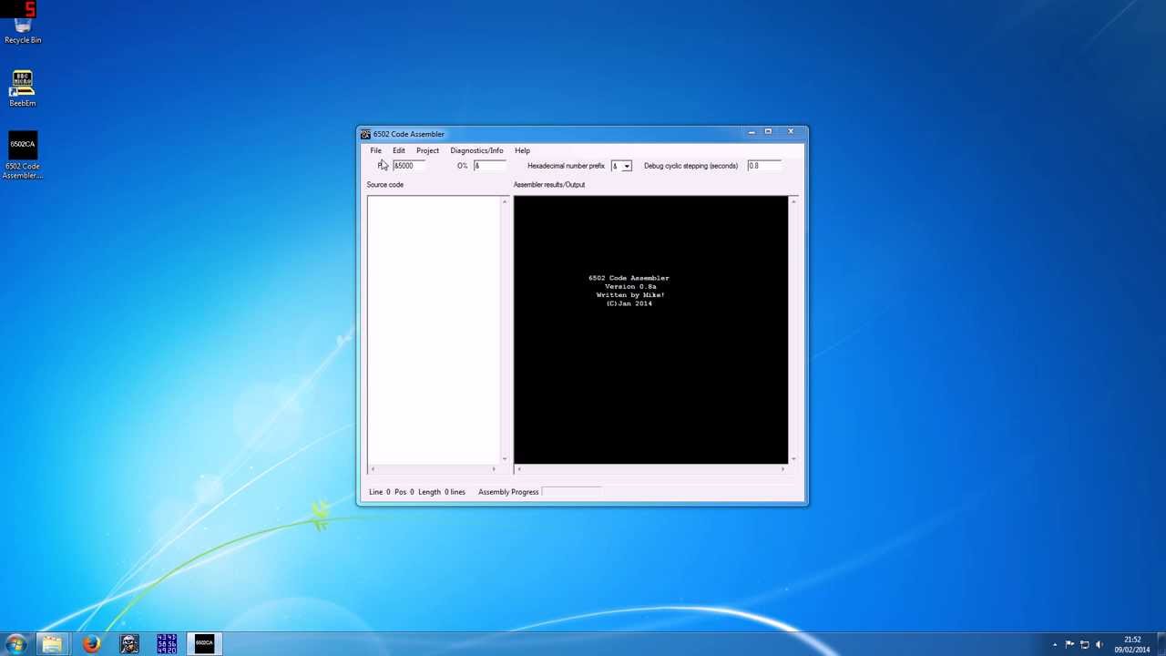Click inside the Source code editor area
The height and width of the screenshot is (656, 1166).
point(434,329)
